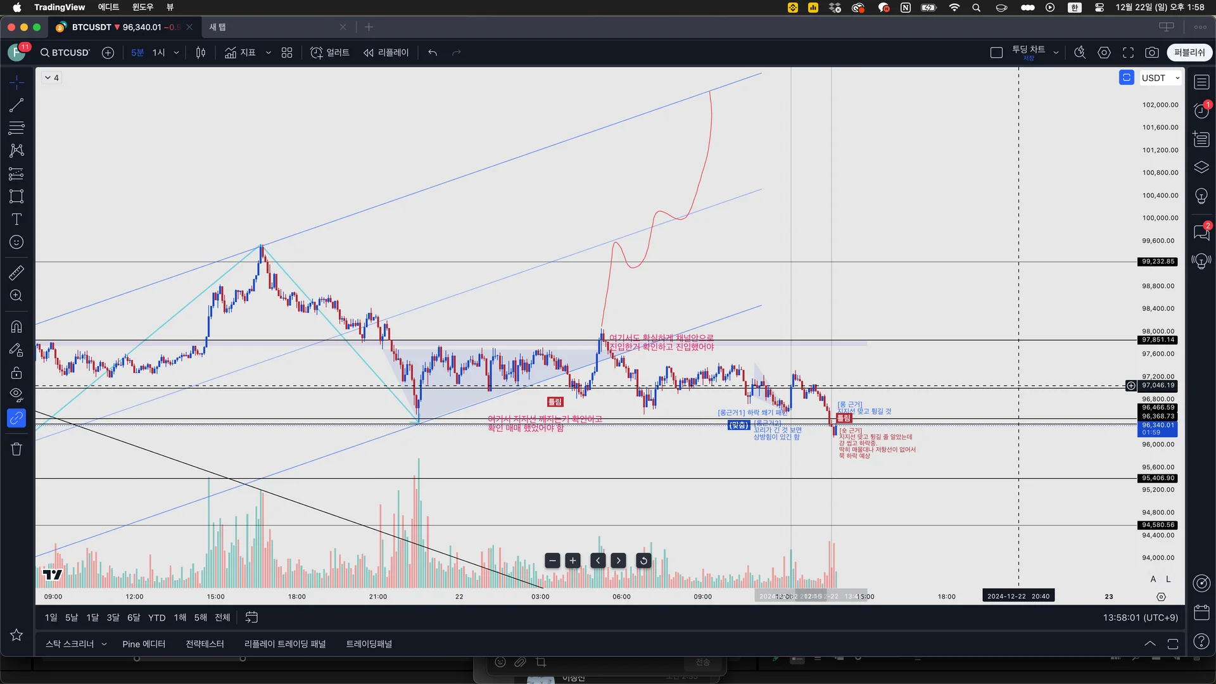Screen dimensions: 1216x684
Task: Toggle lock all drawing tools
Action: (16, 372)
